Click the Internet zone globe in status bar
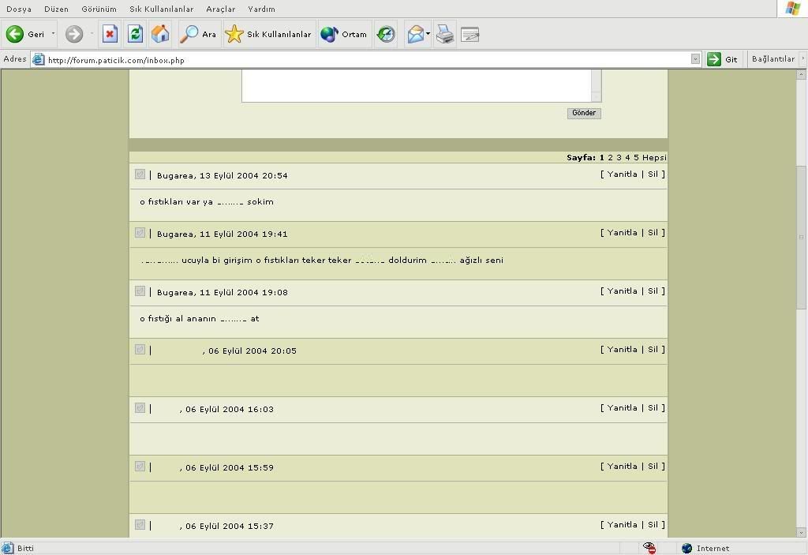808x555 pixels. pyautogui.click(x=687, y=548)
